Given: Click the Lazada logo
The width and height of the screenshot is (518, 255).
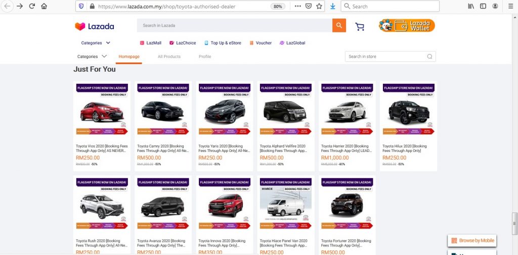Looking at the screenshot, I should 95,26.
